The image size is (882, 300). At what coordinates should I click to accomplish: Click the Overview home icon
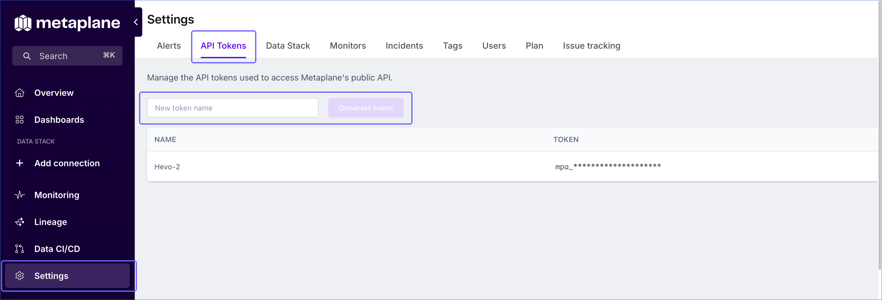[x=20, y=93]
